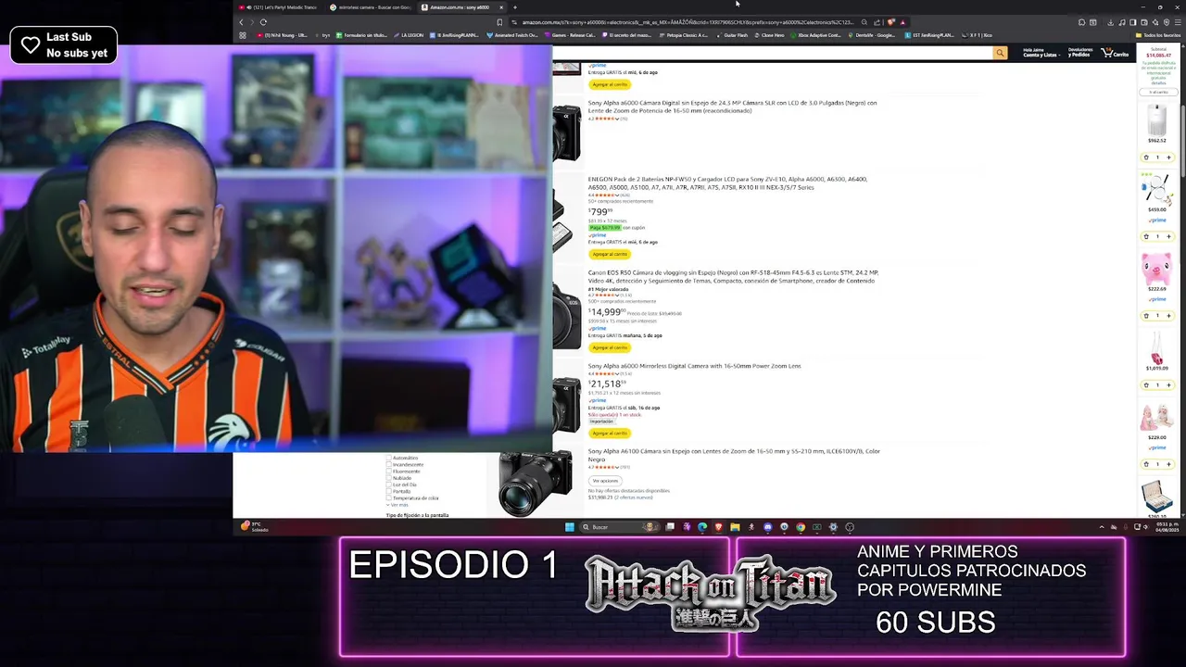Image resolution: width=1186 pixels, height=667 pixels.
Task: Click the Ir al carrito button
Action: click(1158, 92)
